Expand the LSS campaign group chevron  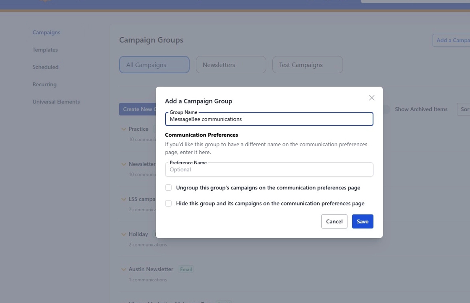tap(123, 199)
